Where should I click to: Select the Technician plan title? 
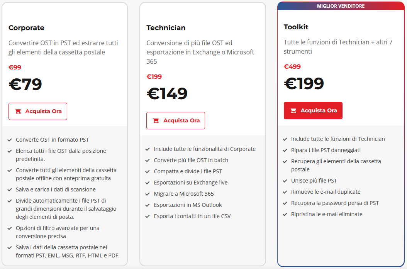[x=166, y=28]
